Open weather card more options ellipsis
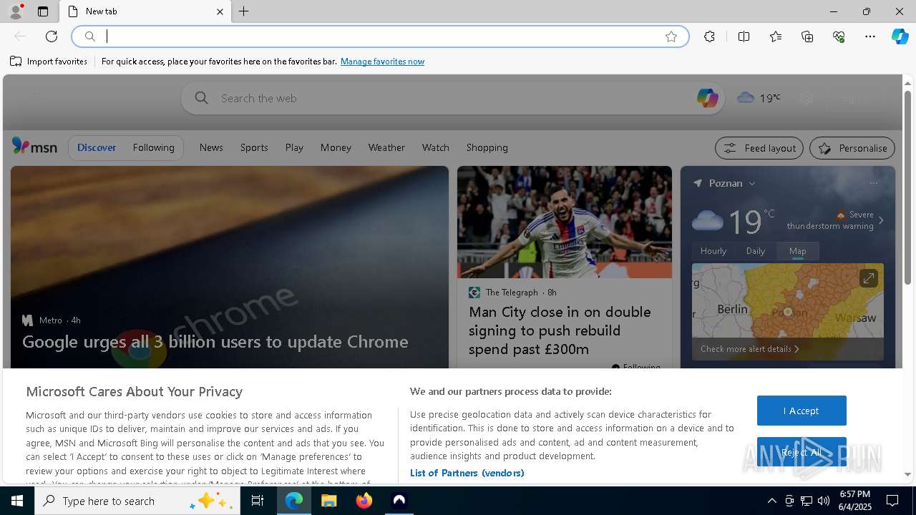Viewport: 916px width, 515px height. tap(873, 183)
